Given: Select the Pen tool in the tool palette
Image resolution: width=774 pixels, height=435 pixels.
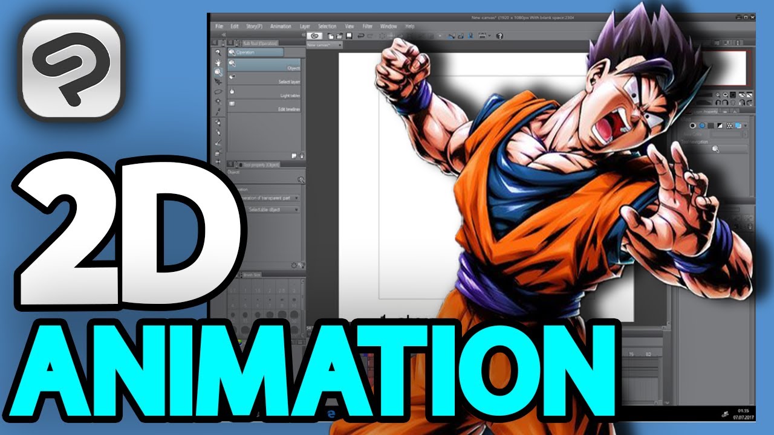Looking at the screenshot, I should (218, 123).
